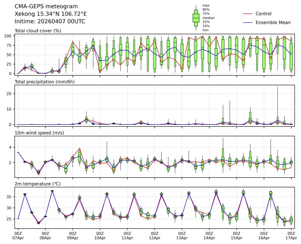Viewport: 301px width, 244px height.
Task: Select the Total cloud cover panel title
Action: 38,31
